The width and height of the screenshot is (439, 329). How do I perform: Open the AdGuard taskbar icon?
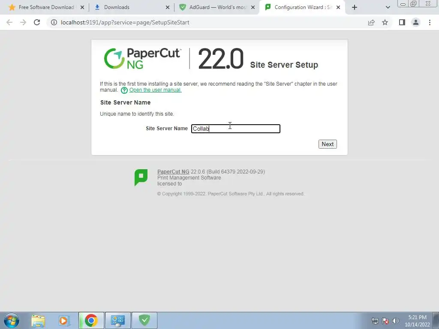coord(144,320)
